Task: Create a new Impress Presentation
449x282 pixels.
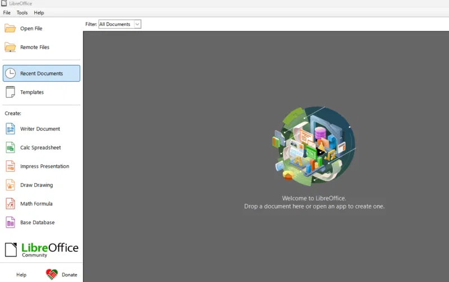Action: click(x=45, y=166)
